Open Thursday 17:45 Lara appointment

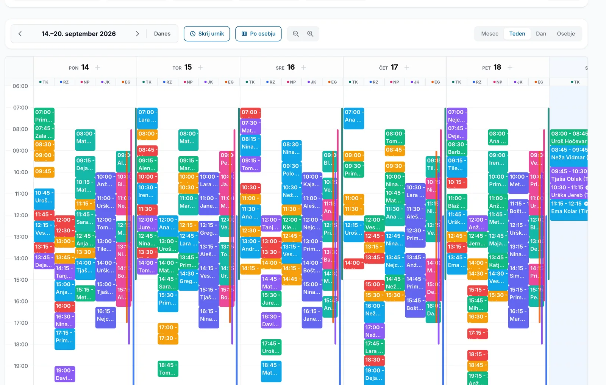pyautogui.click(x=374, y=347)
